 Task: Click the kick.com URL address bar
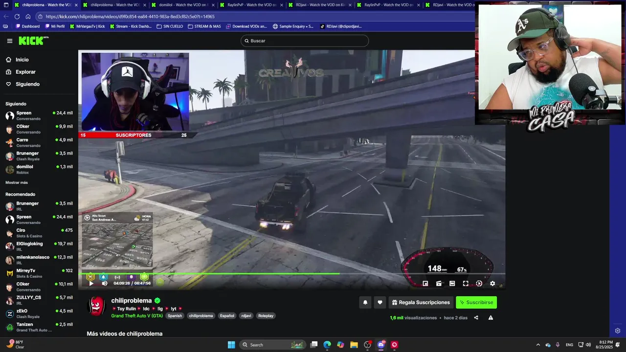coord(254,16)
